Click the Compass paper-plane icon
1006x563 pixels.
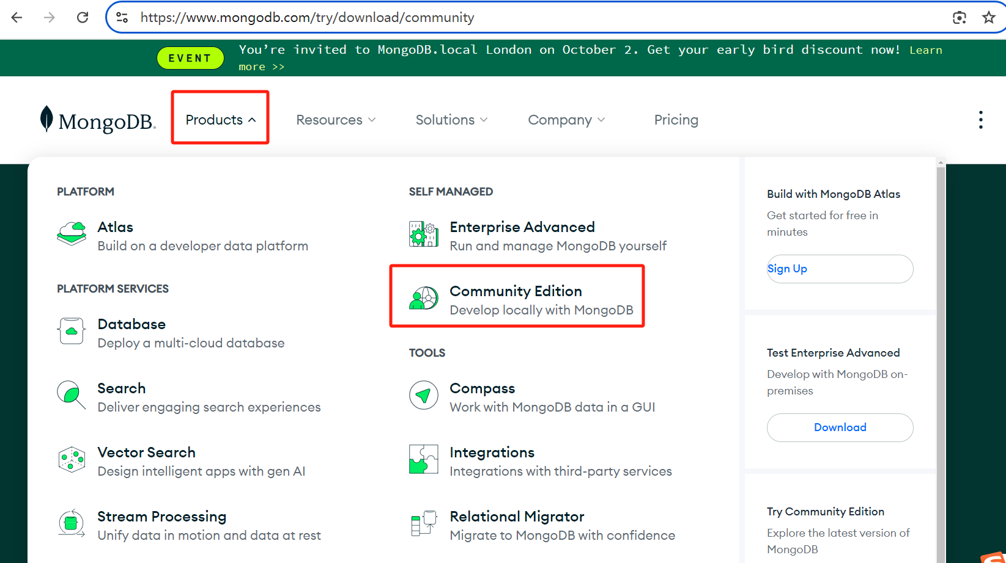pyautogui.click(x=424, y=395)
